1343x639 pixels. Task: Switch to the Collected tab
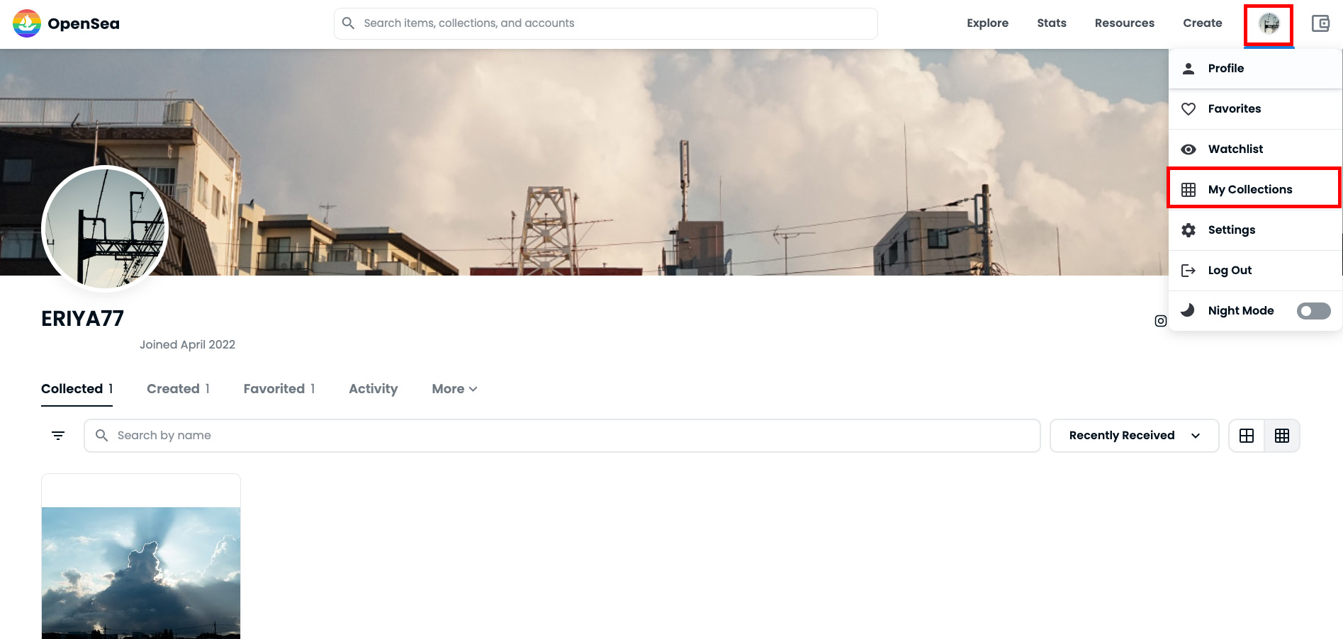coord(77,389)
